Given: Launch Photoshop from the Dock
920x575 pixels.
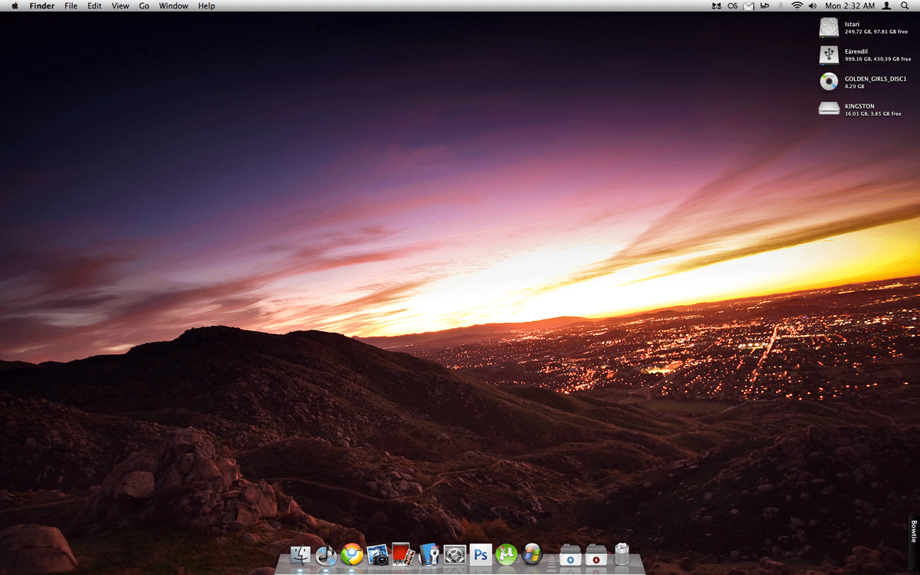Looking at the screenshot, I should pos(481,554).
